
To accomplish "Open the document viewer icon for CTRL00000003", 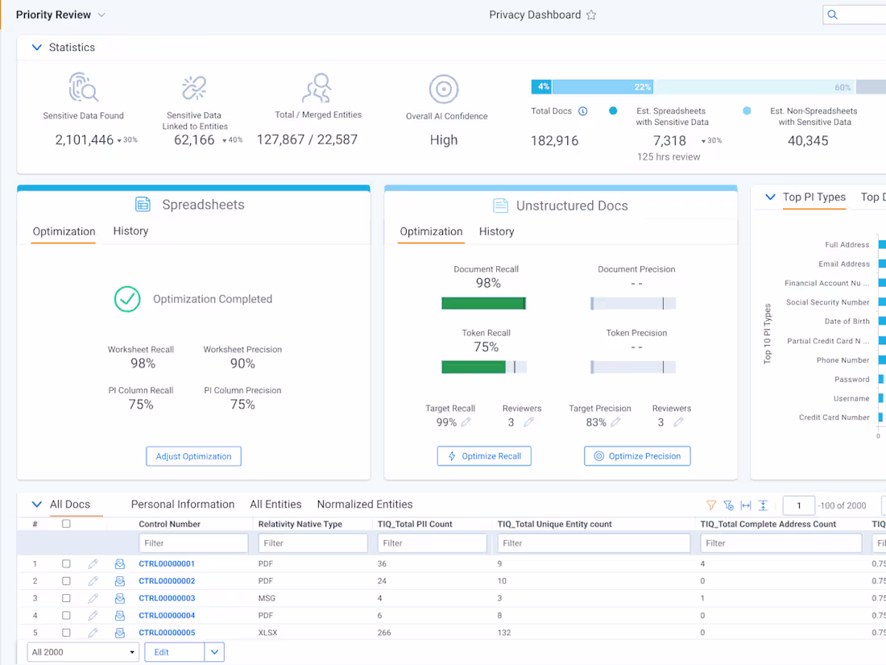I will coord(119,598).
